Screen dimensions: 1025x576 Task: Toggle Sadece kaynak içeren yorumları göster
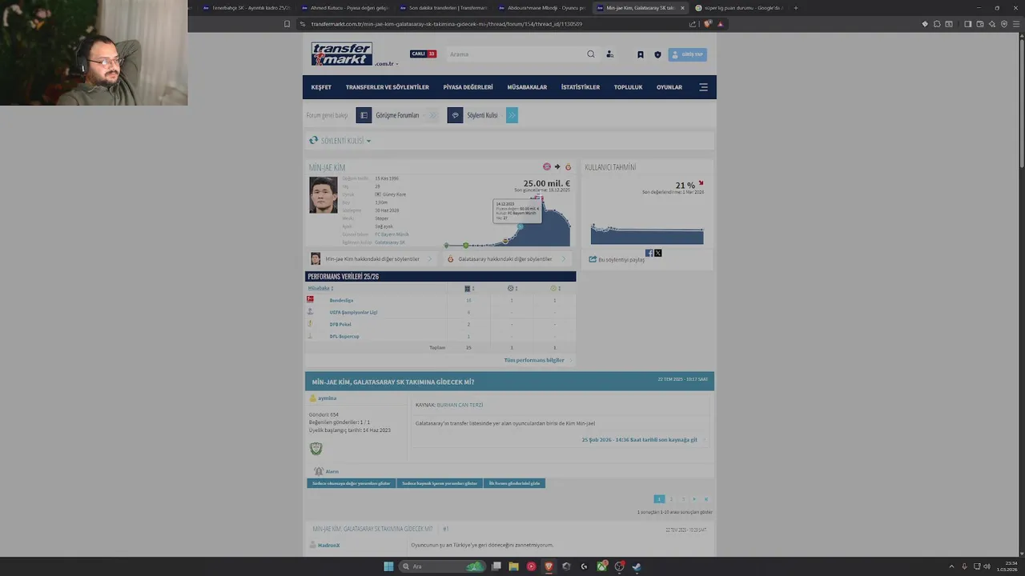coord(440,483)
